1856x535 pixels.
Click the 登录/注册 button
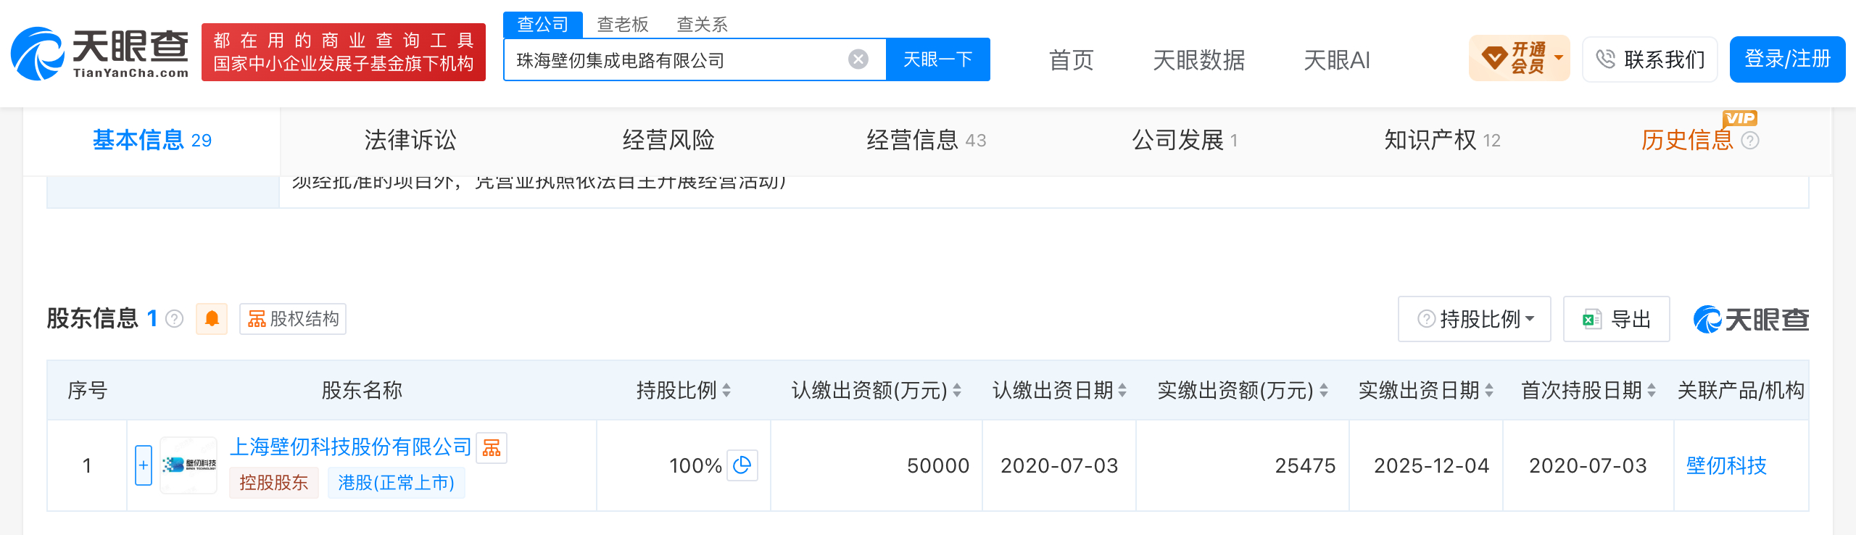pos(1788,59)
